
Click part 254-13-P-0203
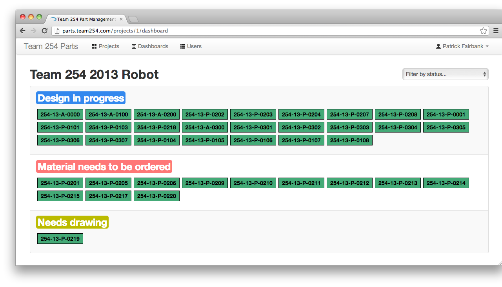(253, 114)
